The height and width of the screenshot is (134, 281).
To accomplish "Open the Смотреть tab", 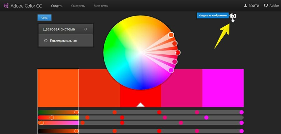I will coord(78,6).
